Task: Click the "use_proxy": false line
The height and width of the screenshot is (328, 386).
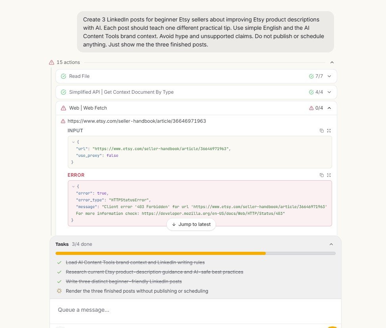Action: tap(97, 156)
